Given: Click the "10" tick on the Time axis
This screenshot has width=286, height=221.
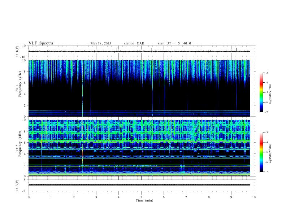Looking at the screenshot, I should (x=254, y=197).
